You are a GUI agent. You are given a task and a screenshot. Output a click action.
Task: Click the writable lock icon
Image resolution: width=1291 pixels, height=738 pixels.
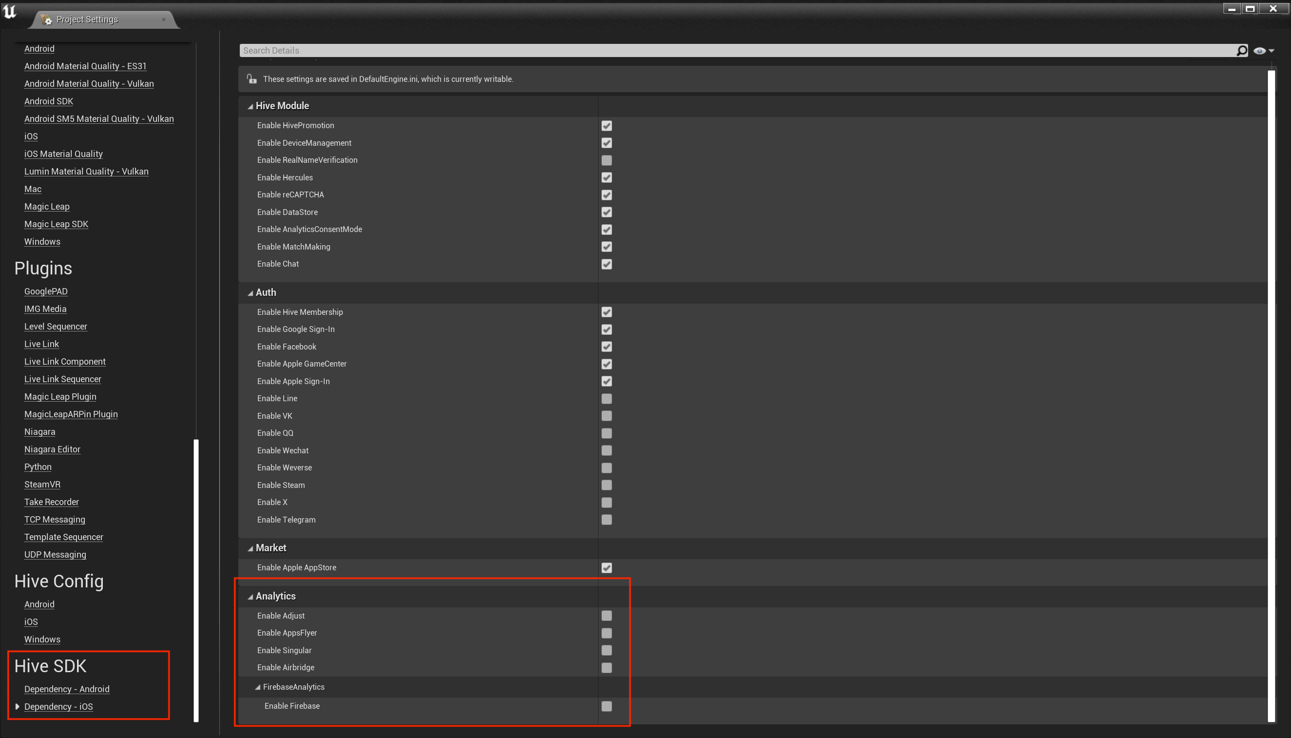coord(252,79)
